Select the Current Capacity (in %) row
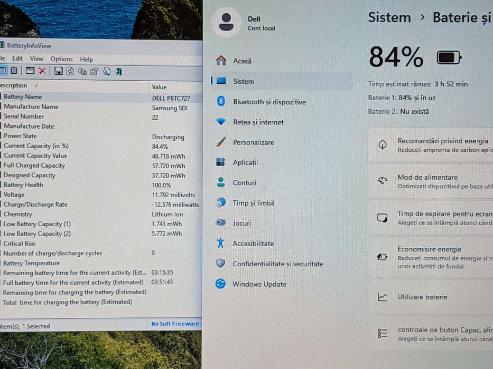The image size is (493, 369). point(101,146)
